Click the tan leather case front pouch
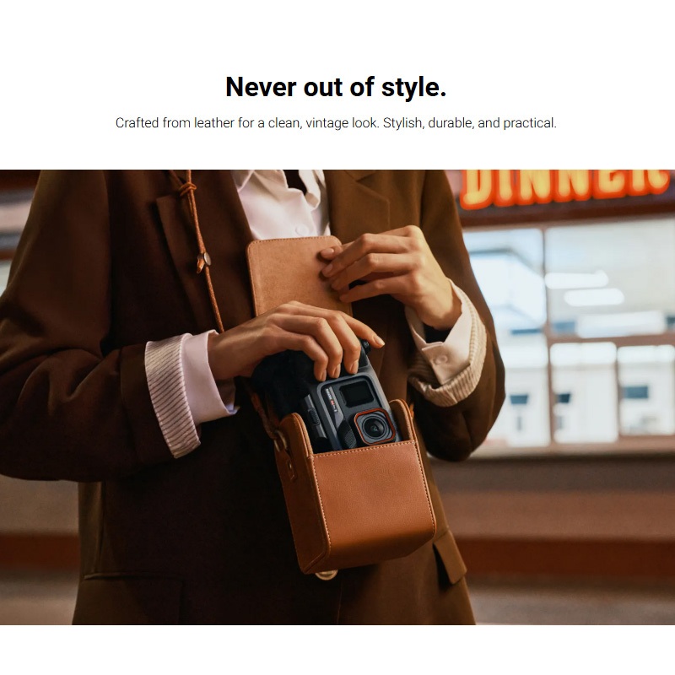Viewport: 675px width, 675px height. click(374, 505)
